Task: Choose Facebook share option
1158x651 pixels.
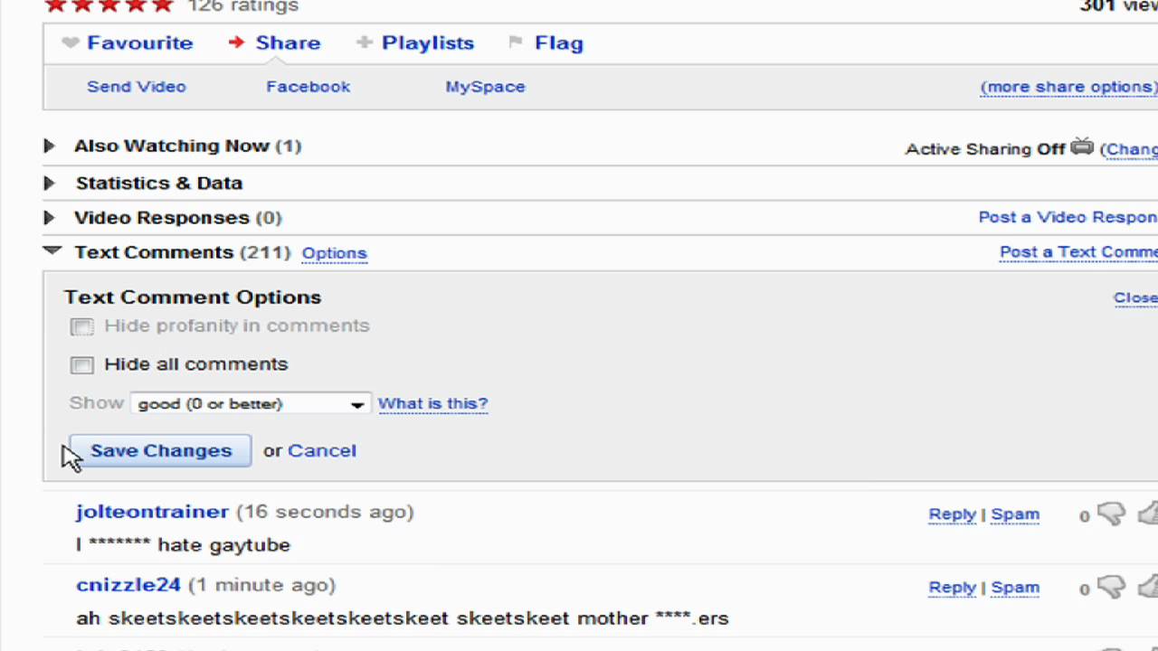Action: (x=308, y=87)
